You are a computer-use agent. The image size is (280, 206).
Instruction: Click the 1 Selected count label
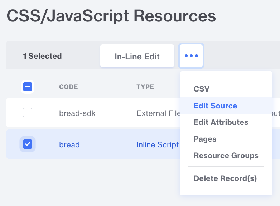point(42,56)
